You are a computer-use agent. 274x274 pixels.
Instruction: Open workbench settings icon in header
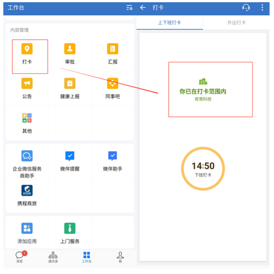(x=129, y=8)
